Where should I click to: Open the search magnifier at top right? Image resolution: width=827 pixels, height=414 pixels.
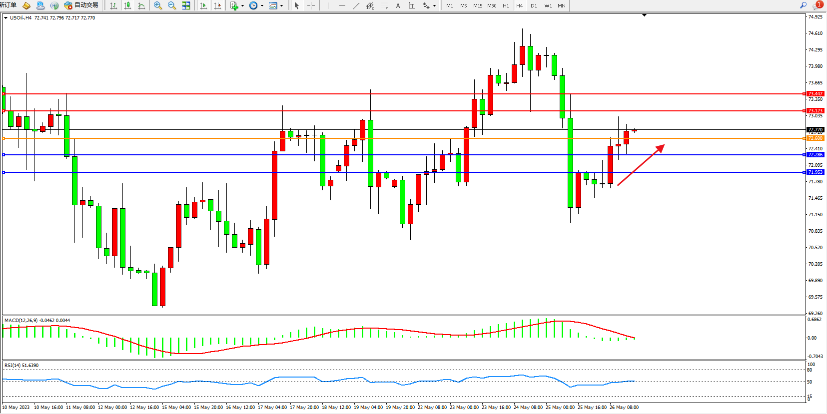(x=804, y=5)
